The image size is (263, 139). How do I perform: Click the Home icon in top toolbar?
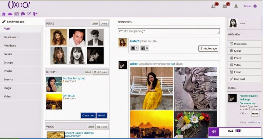(x=4, y=14)
